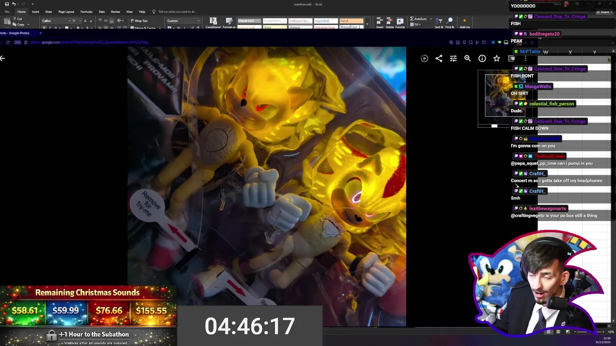Reload the Google Photos page
This screenshot has height=346, width=616.
[x=8, y=42]
